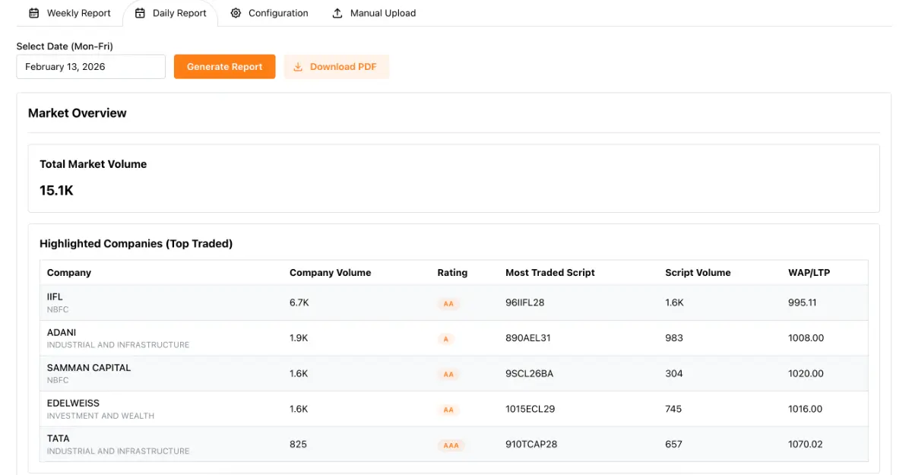
Task: Click the EDELWEISS company name
Action: (x=73, y=403)
